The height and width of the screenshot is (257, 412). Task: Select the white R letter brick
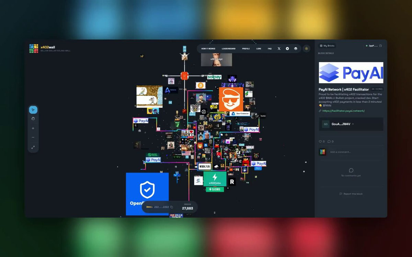pyautogui.click(x=232, y=182)
